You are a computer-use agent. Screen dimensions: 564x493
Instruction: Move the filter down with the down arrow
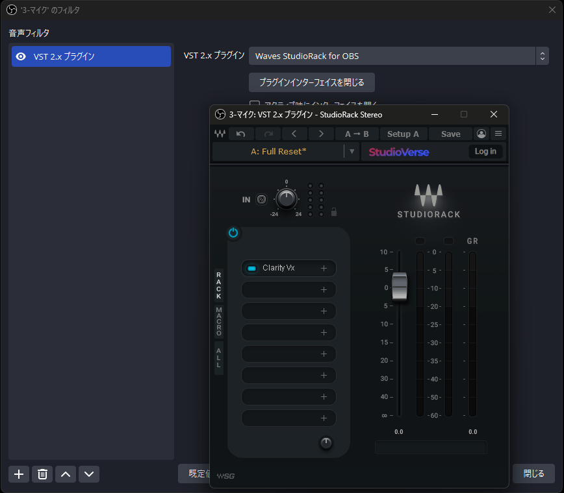(x=89, y=474)
